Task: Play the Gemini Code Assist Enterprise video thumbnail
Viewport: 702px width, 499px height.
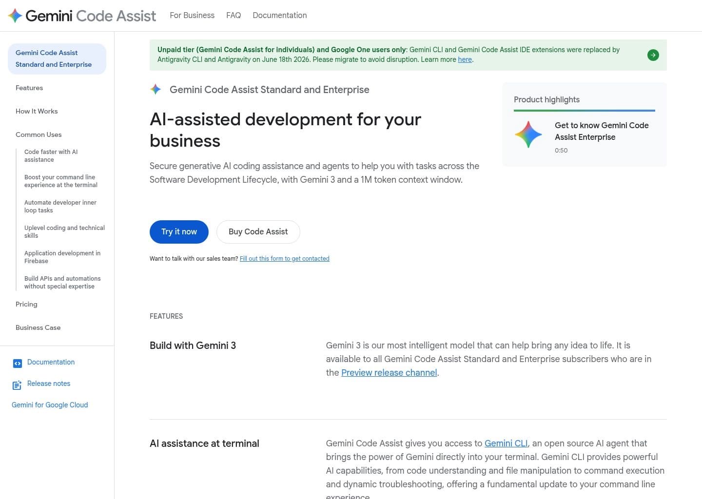Action: click(528, 134)
